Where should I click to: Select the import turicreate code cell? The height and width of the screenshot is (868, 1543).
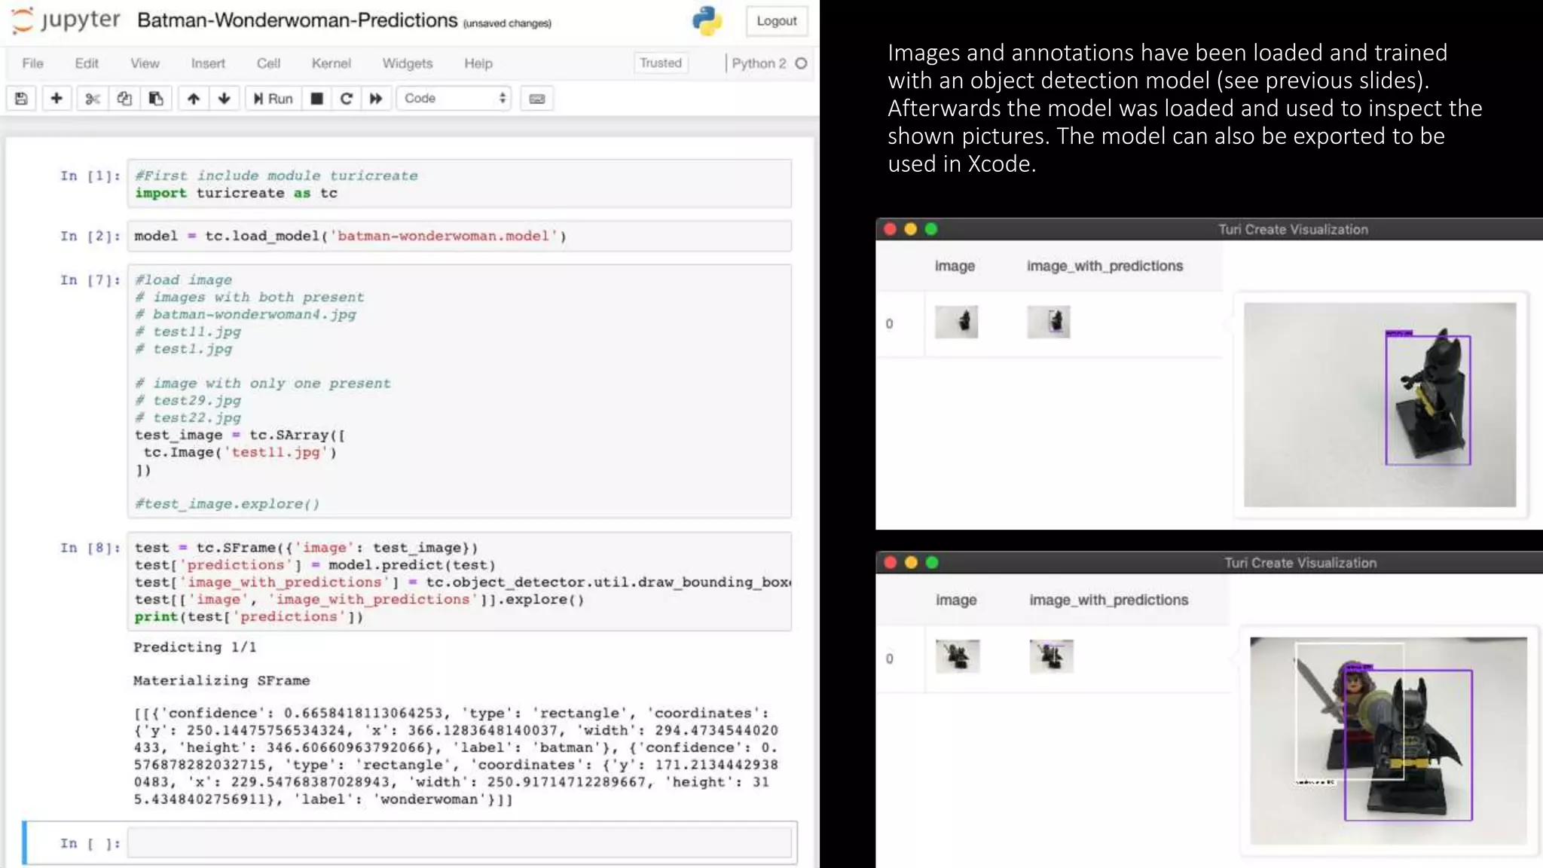[460, 184]
